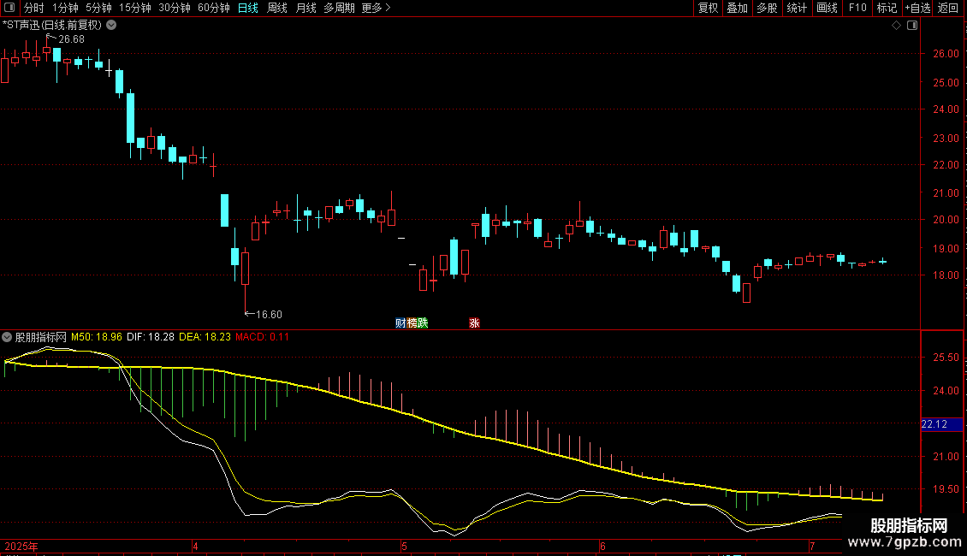967x556 pixels.
Task: Open the 统计 statistics button
Action: coord(796,8)
